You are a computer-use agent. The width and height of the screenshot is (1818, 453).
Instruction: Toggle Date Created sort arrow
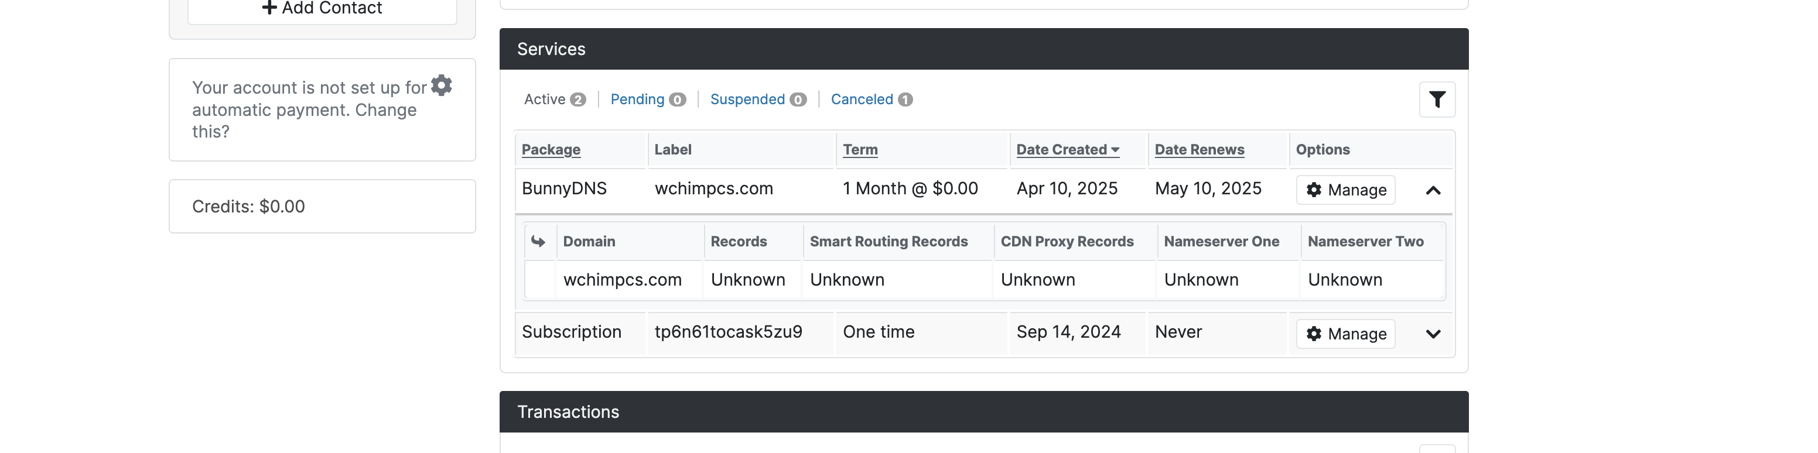[x=1115, y=150]
